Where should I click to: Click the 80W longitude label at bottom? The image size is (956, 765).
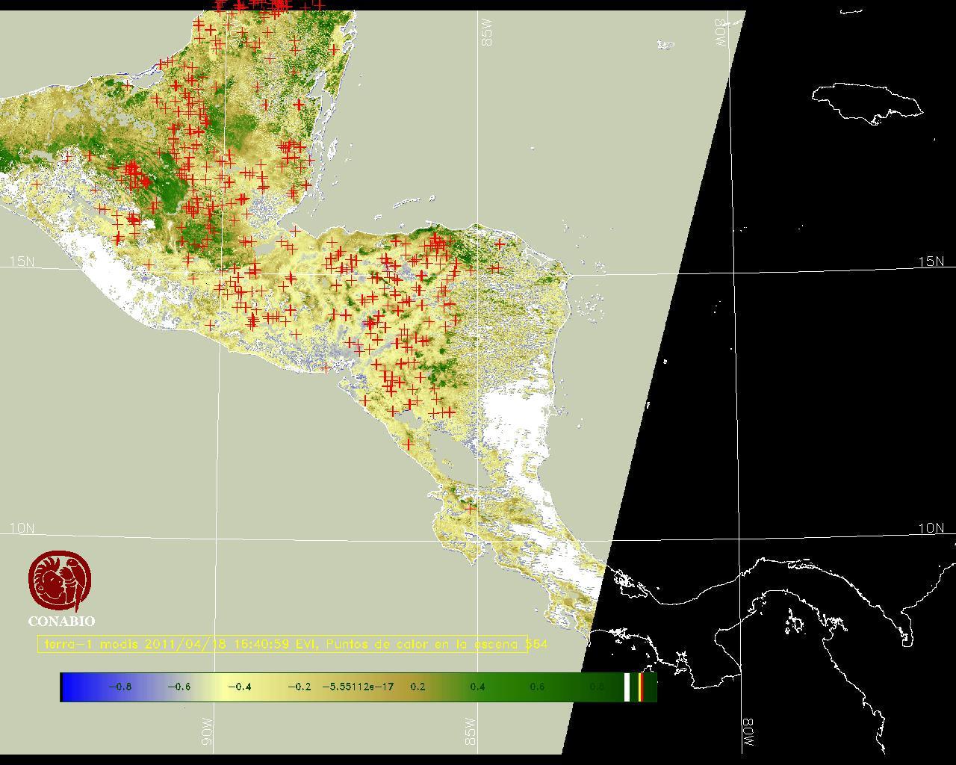point(748,734)
